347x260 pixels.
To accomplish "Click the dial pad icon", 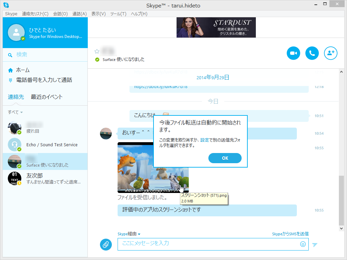I will click(11, 80).
